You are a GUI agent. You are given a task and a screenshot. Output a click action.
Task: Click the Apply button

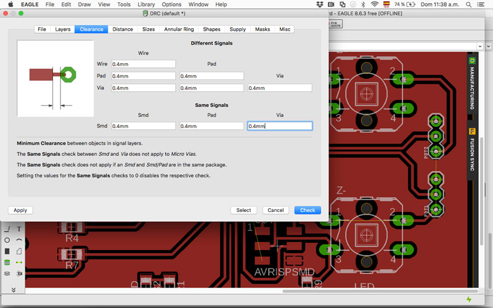(x=20, y=210)
